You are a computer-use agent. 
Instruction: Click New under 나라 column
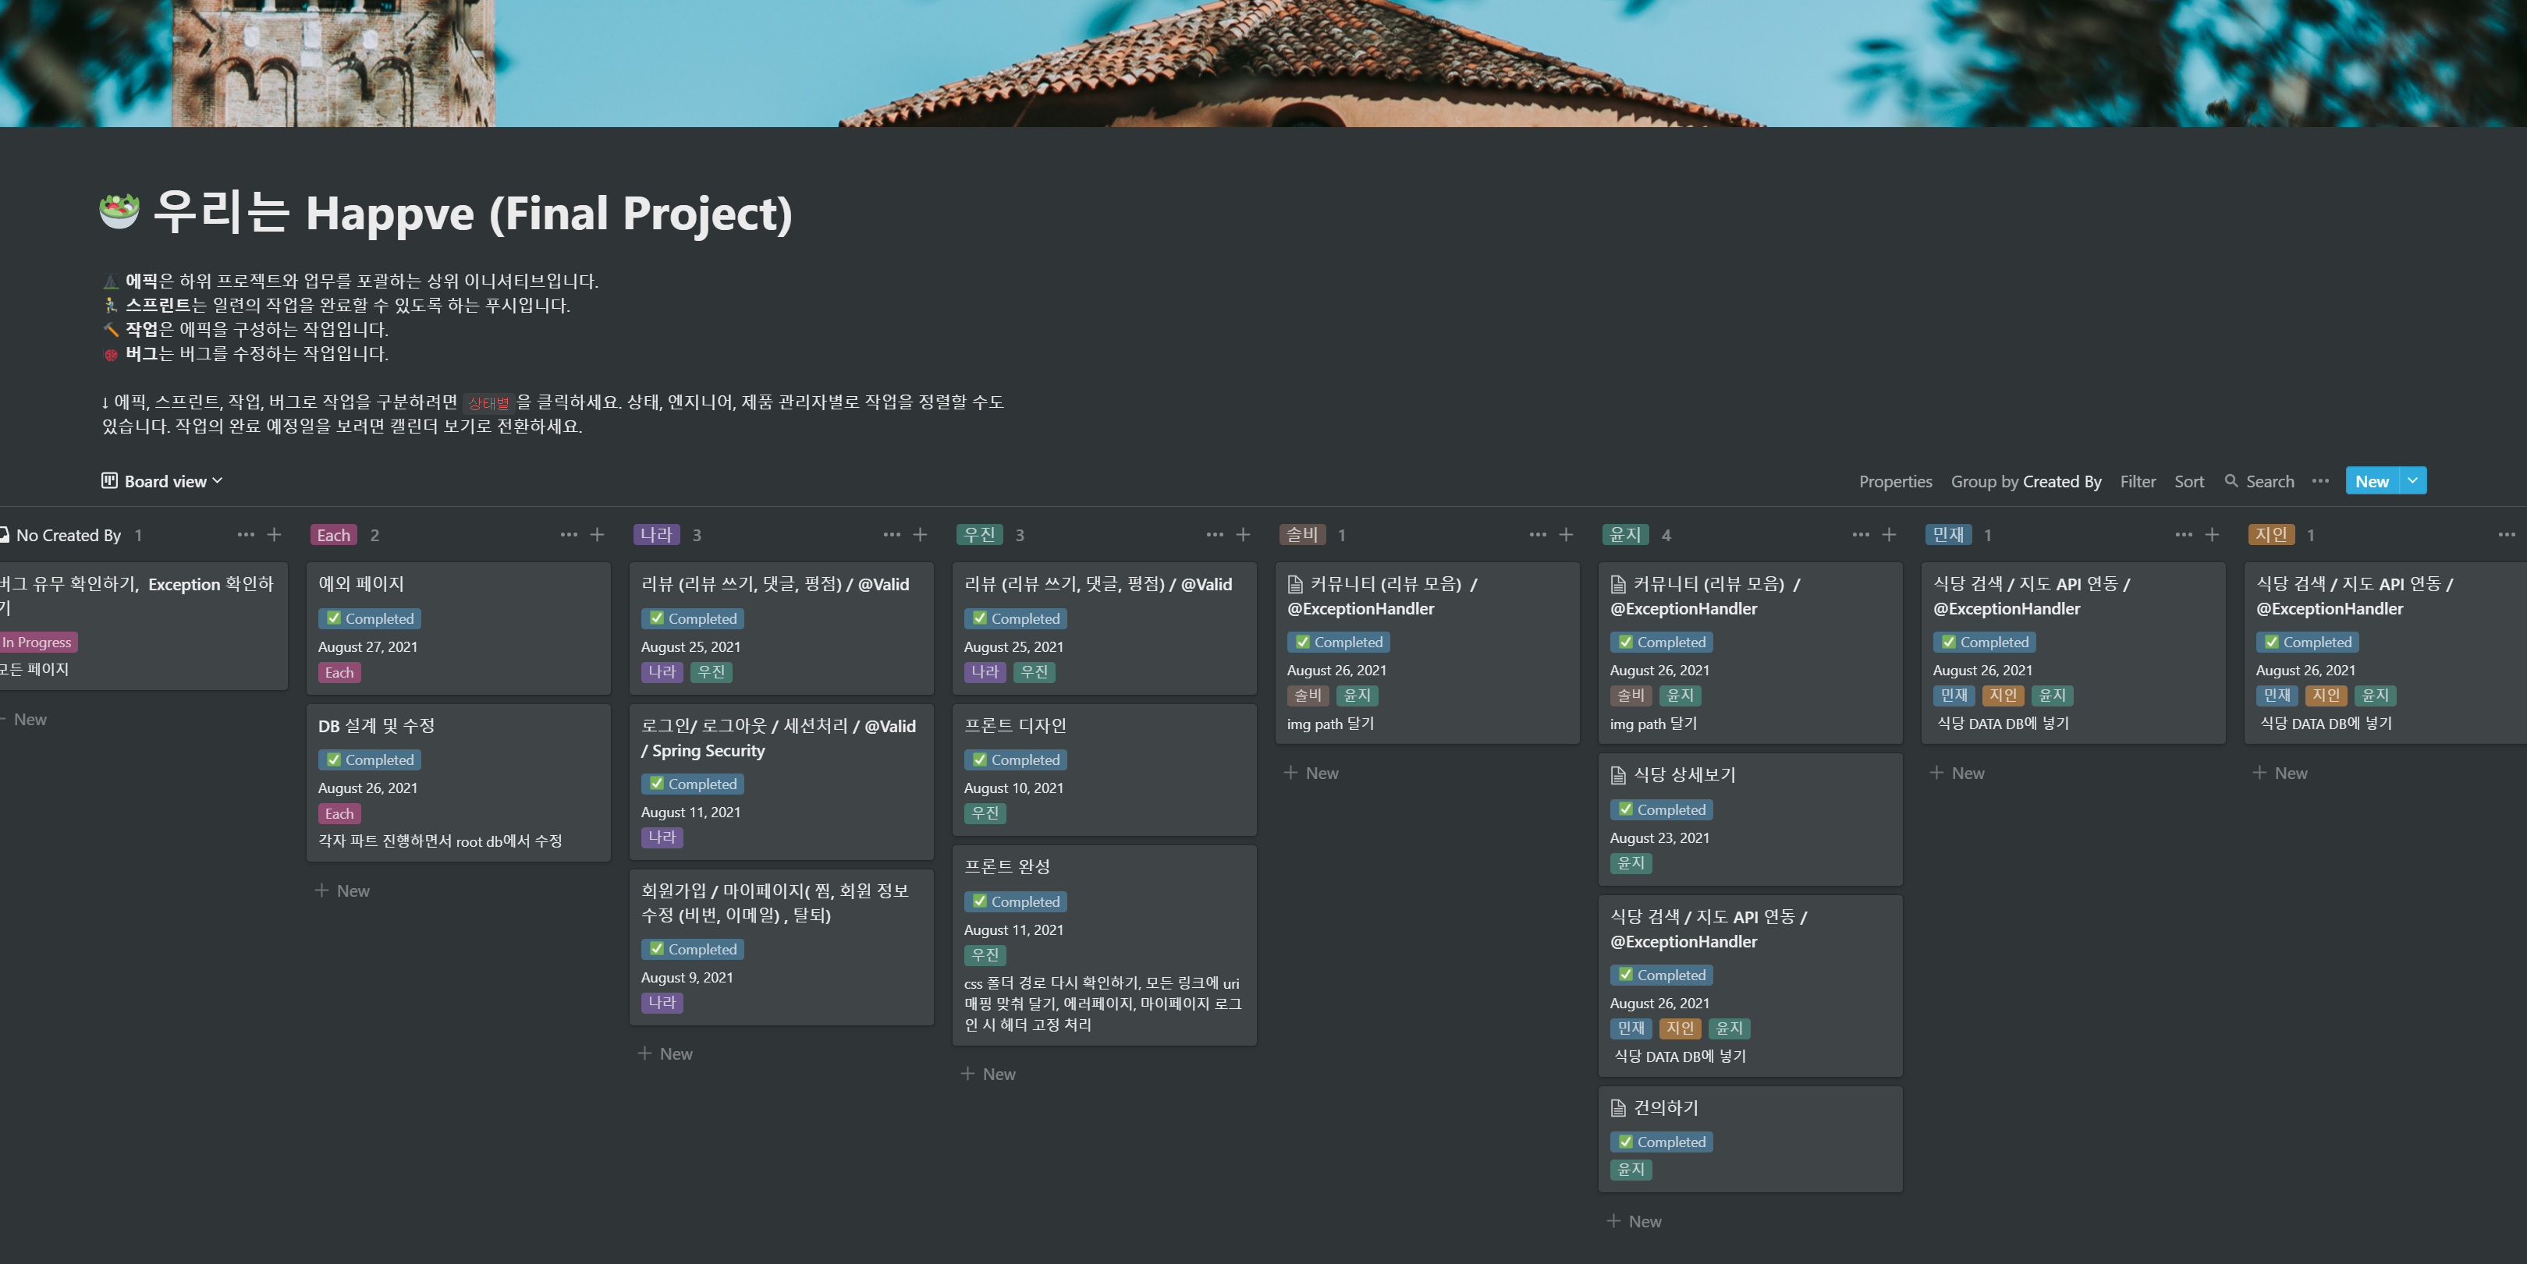[x=665, y=1053]
